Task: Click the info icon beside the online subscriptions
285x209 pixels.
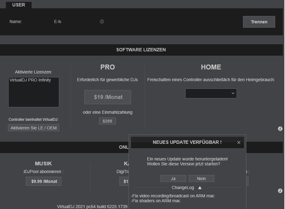Action: coord(280,191)
